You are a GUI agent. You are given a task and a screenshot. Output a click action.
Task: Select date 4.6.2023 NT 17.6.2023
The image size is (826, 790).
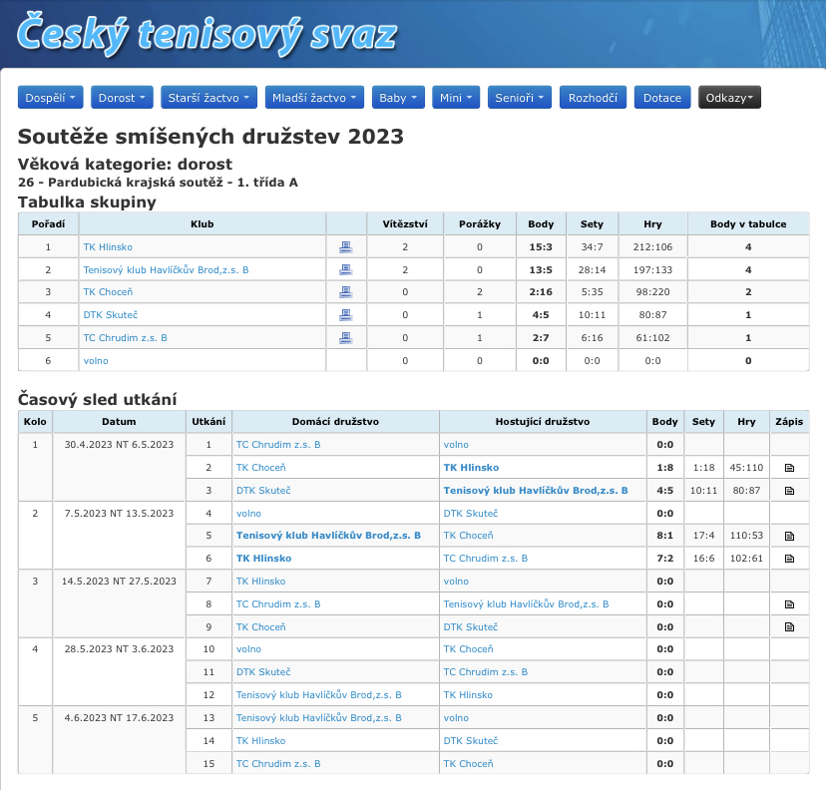(119, 718)
